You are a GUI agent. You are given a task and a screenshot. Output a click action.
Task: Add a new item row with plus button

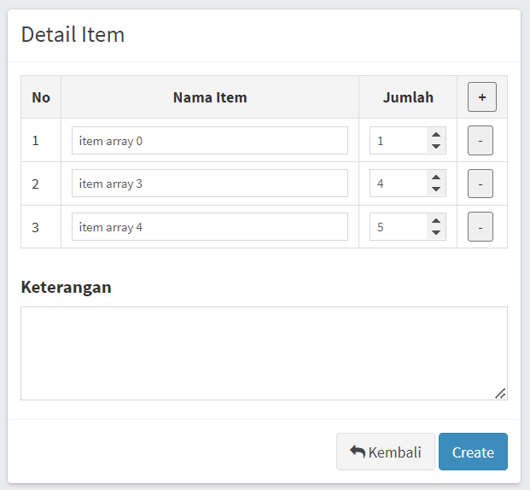pos(482,97)
